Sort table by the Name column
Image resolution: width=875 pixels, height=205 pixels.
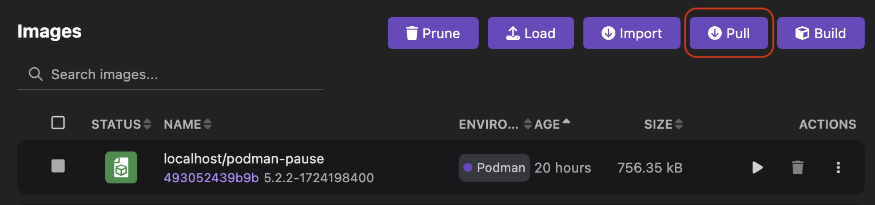(188, 124)
